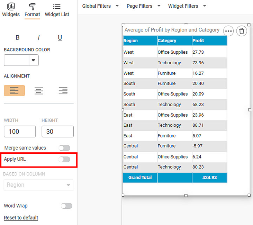Open the background color picker dropdown
The height and width of the screenshot is (225, 253).
point(34,60)
